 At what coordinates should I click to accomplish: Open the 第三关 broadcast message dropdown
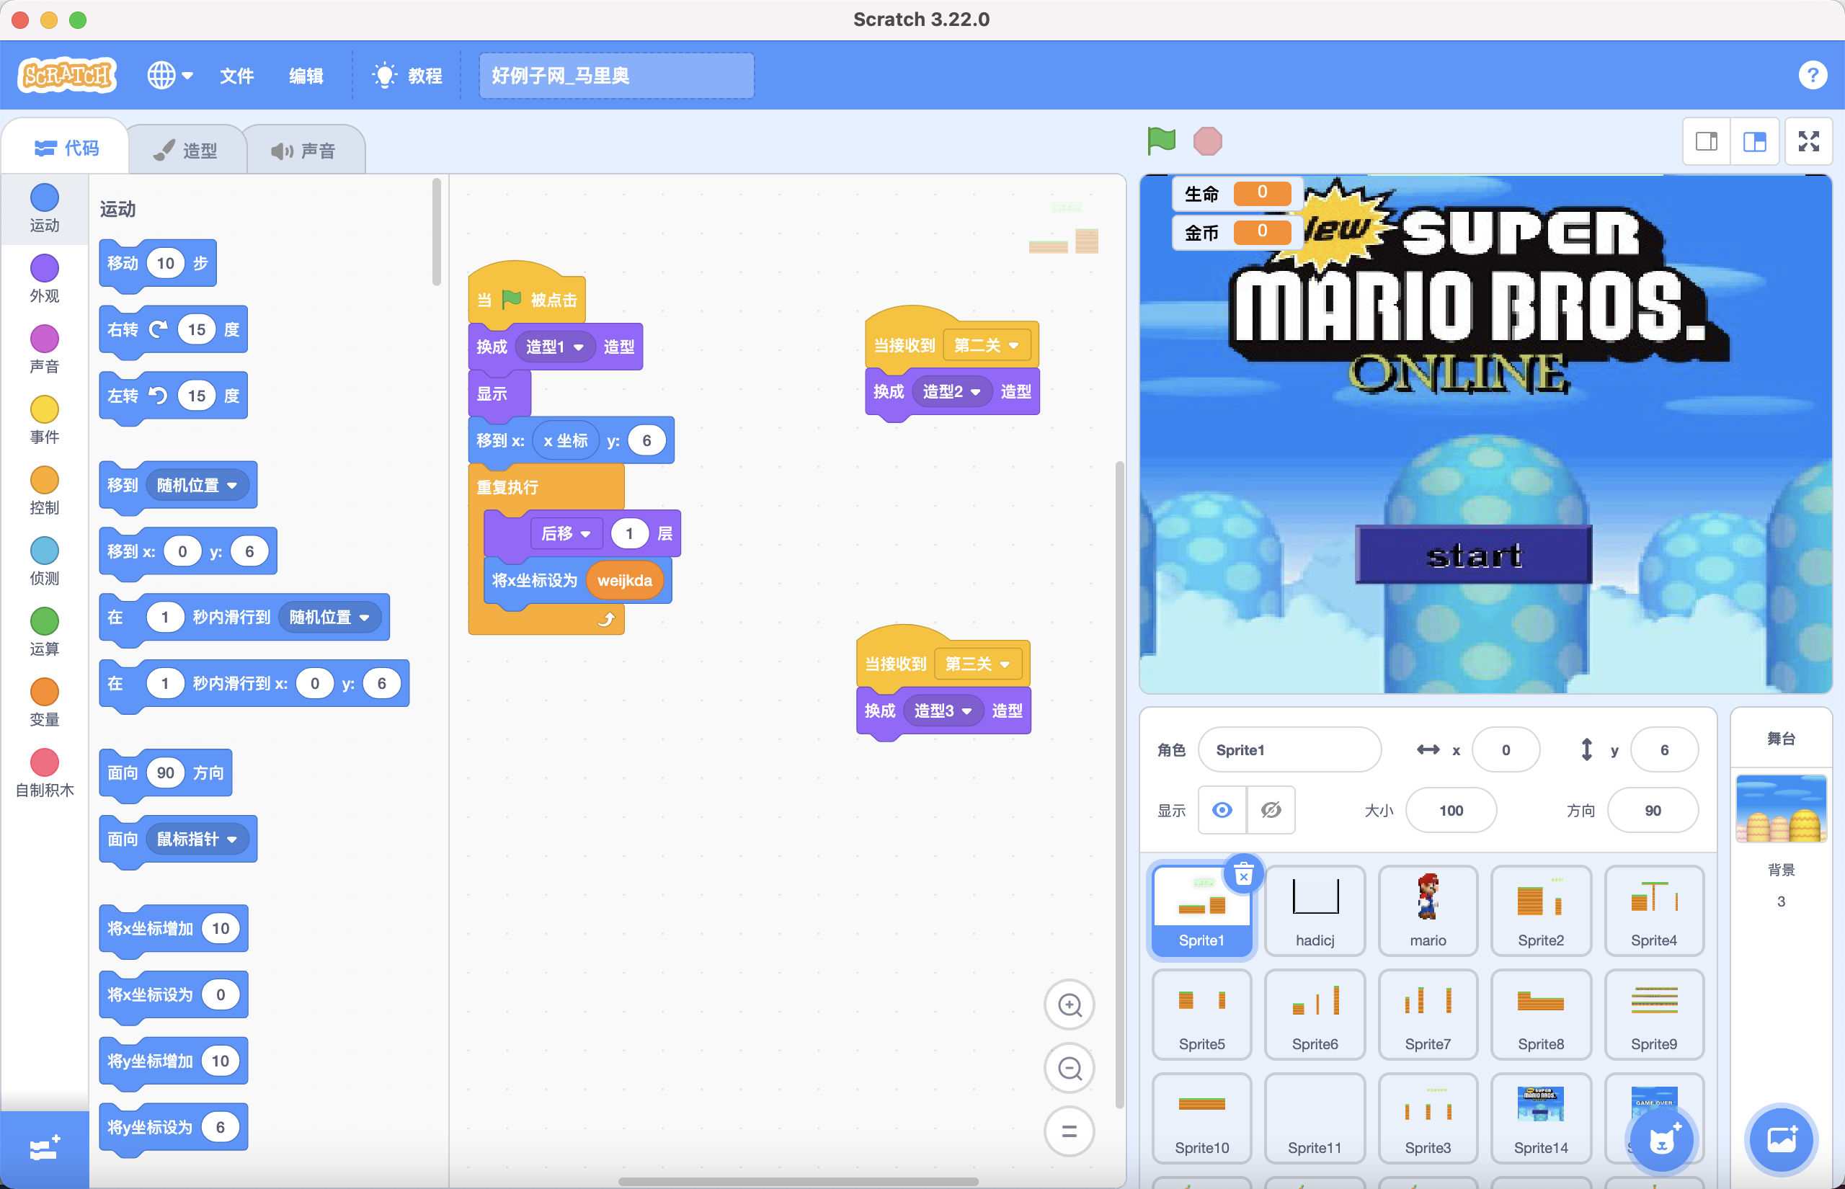point(977,664)
